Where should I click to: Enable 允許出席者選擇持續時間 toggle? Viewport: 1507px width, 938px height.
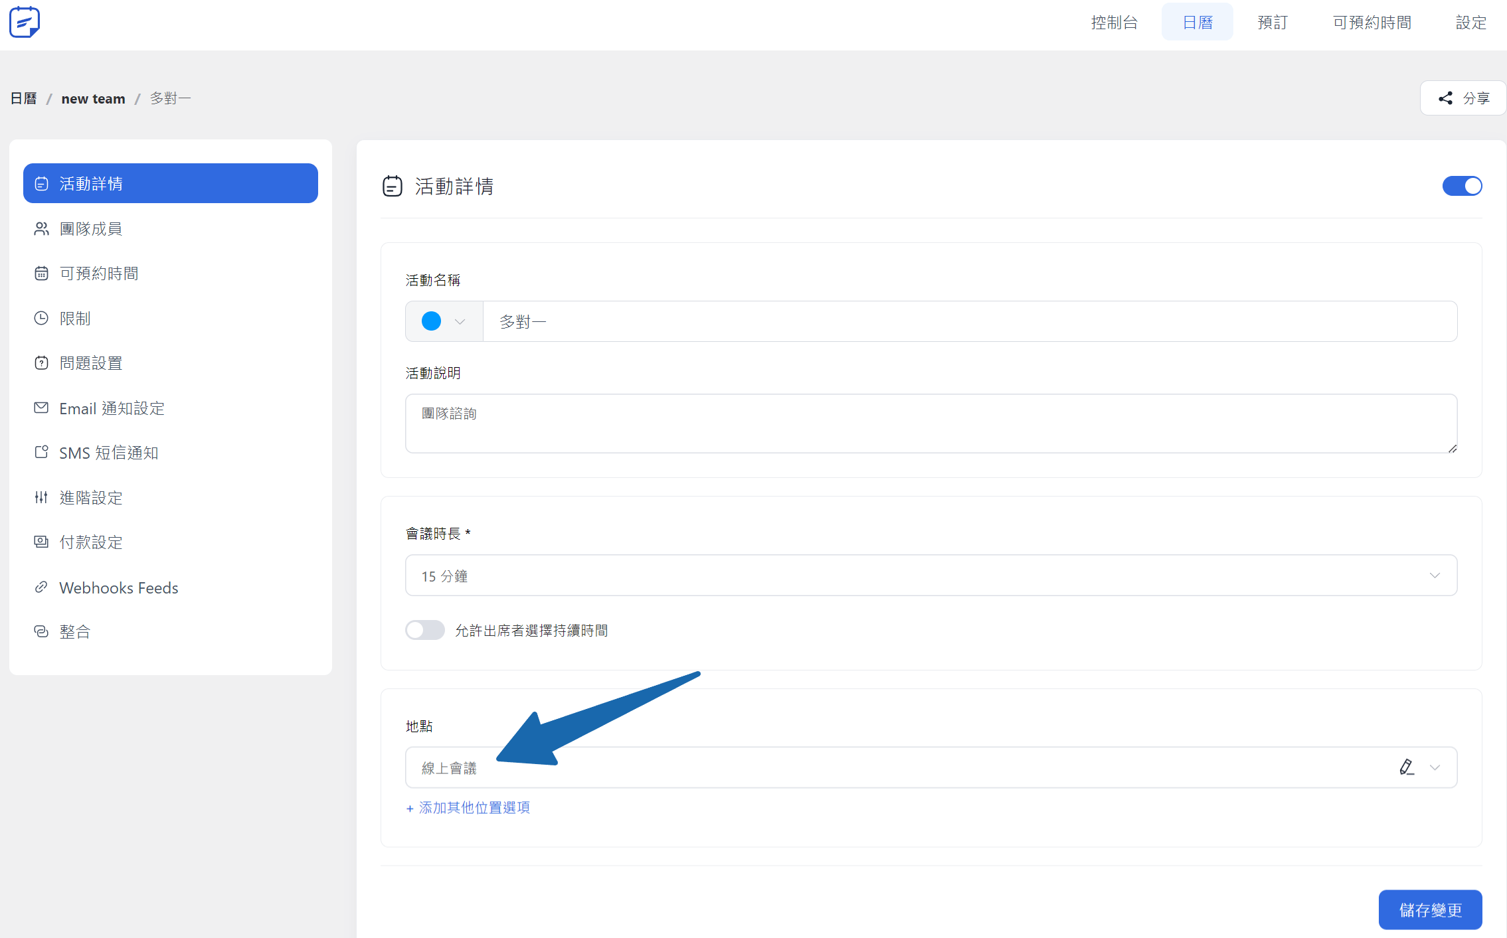pyautogui.click(x=425, y=630)
